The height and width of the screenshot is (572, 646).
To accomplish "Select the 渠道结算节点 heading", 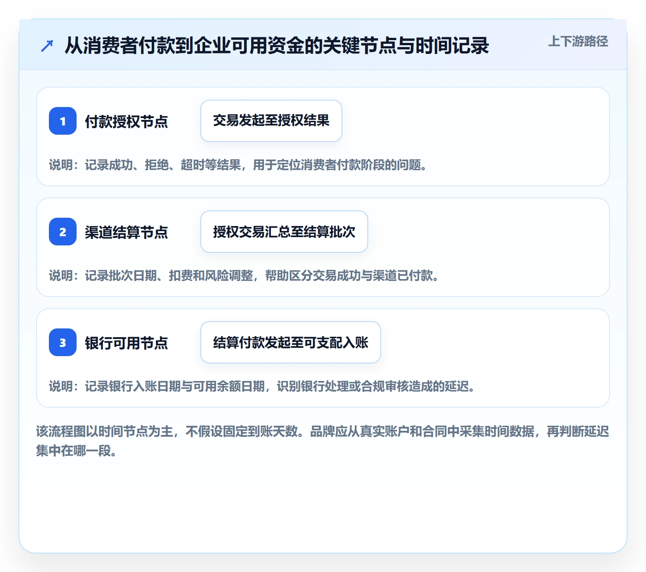I will click(x=126, y=232).
